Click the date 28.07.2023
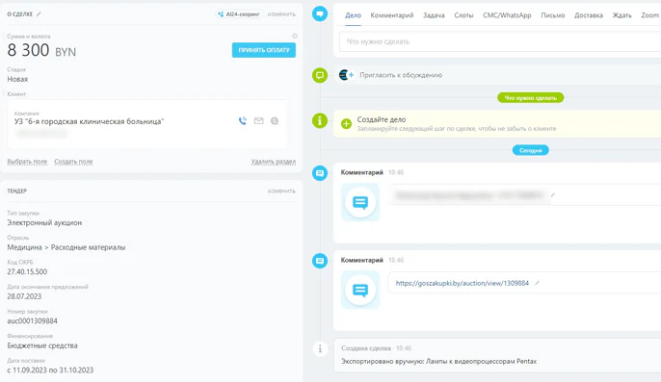The width and height of the screenshot is (661, 382). coord(24,296)
